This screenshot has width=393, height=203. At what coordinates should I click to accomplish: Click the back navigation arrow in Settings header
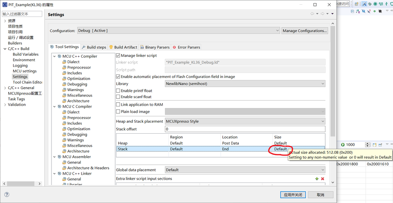(312, 14)
